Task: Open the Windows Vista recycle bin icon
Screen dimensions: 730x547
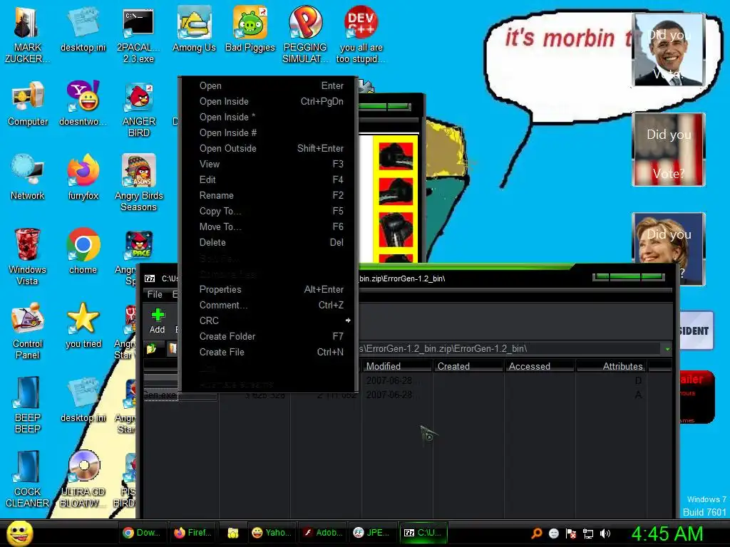Action: click(x=28, y=257)
